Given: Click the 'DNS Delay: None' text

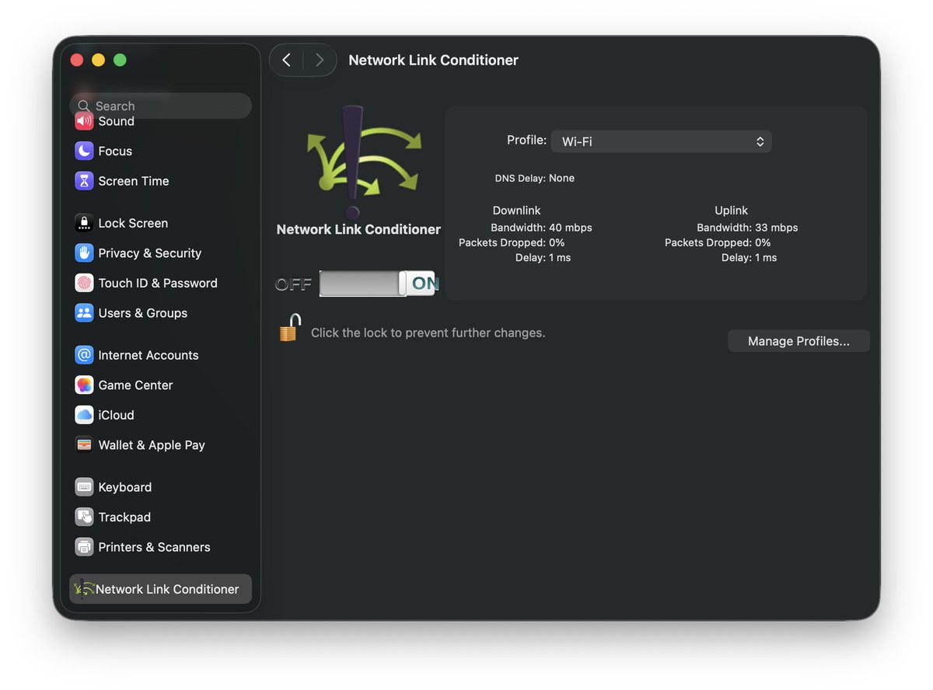Looking at the screenshot, I should click(535, 178).
